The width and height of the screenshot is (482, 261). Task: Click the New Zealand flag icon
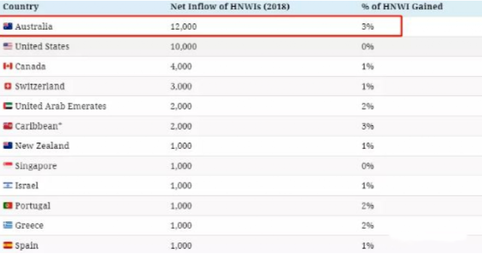[8, 146]
